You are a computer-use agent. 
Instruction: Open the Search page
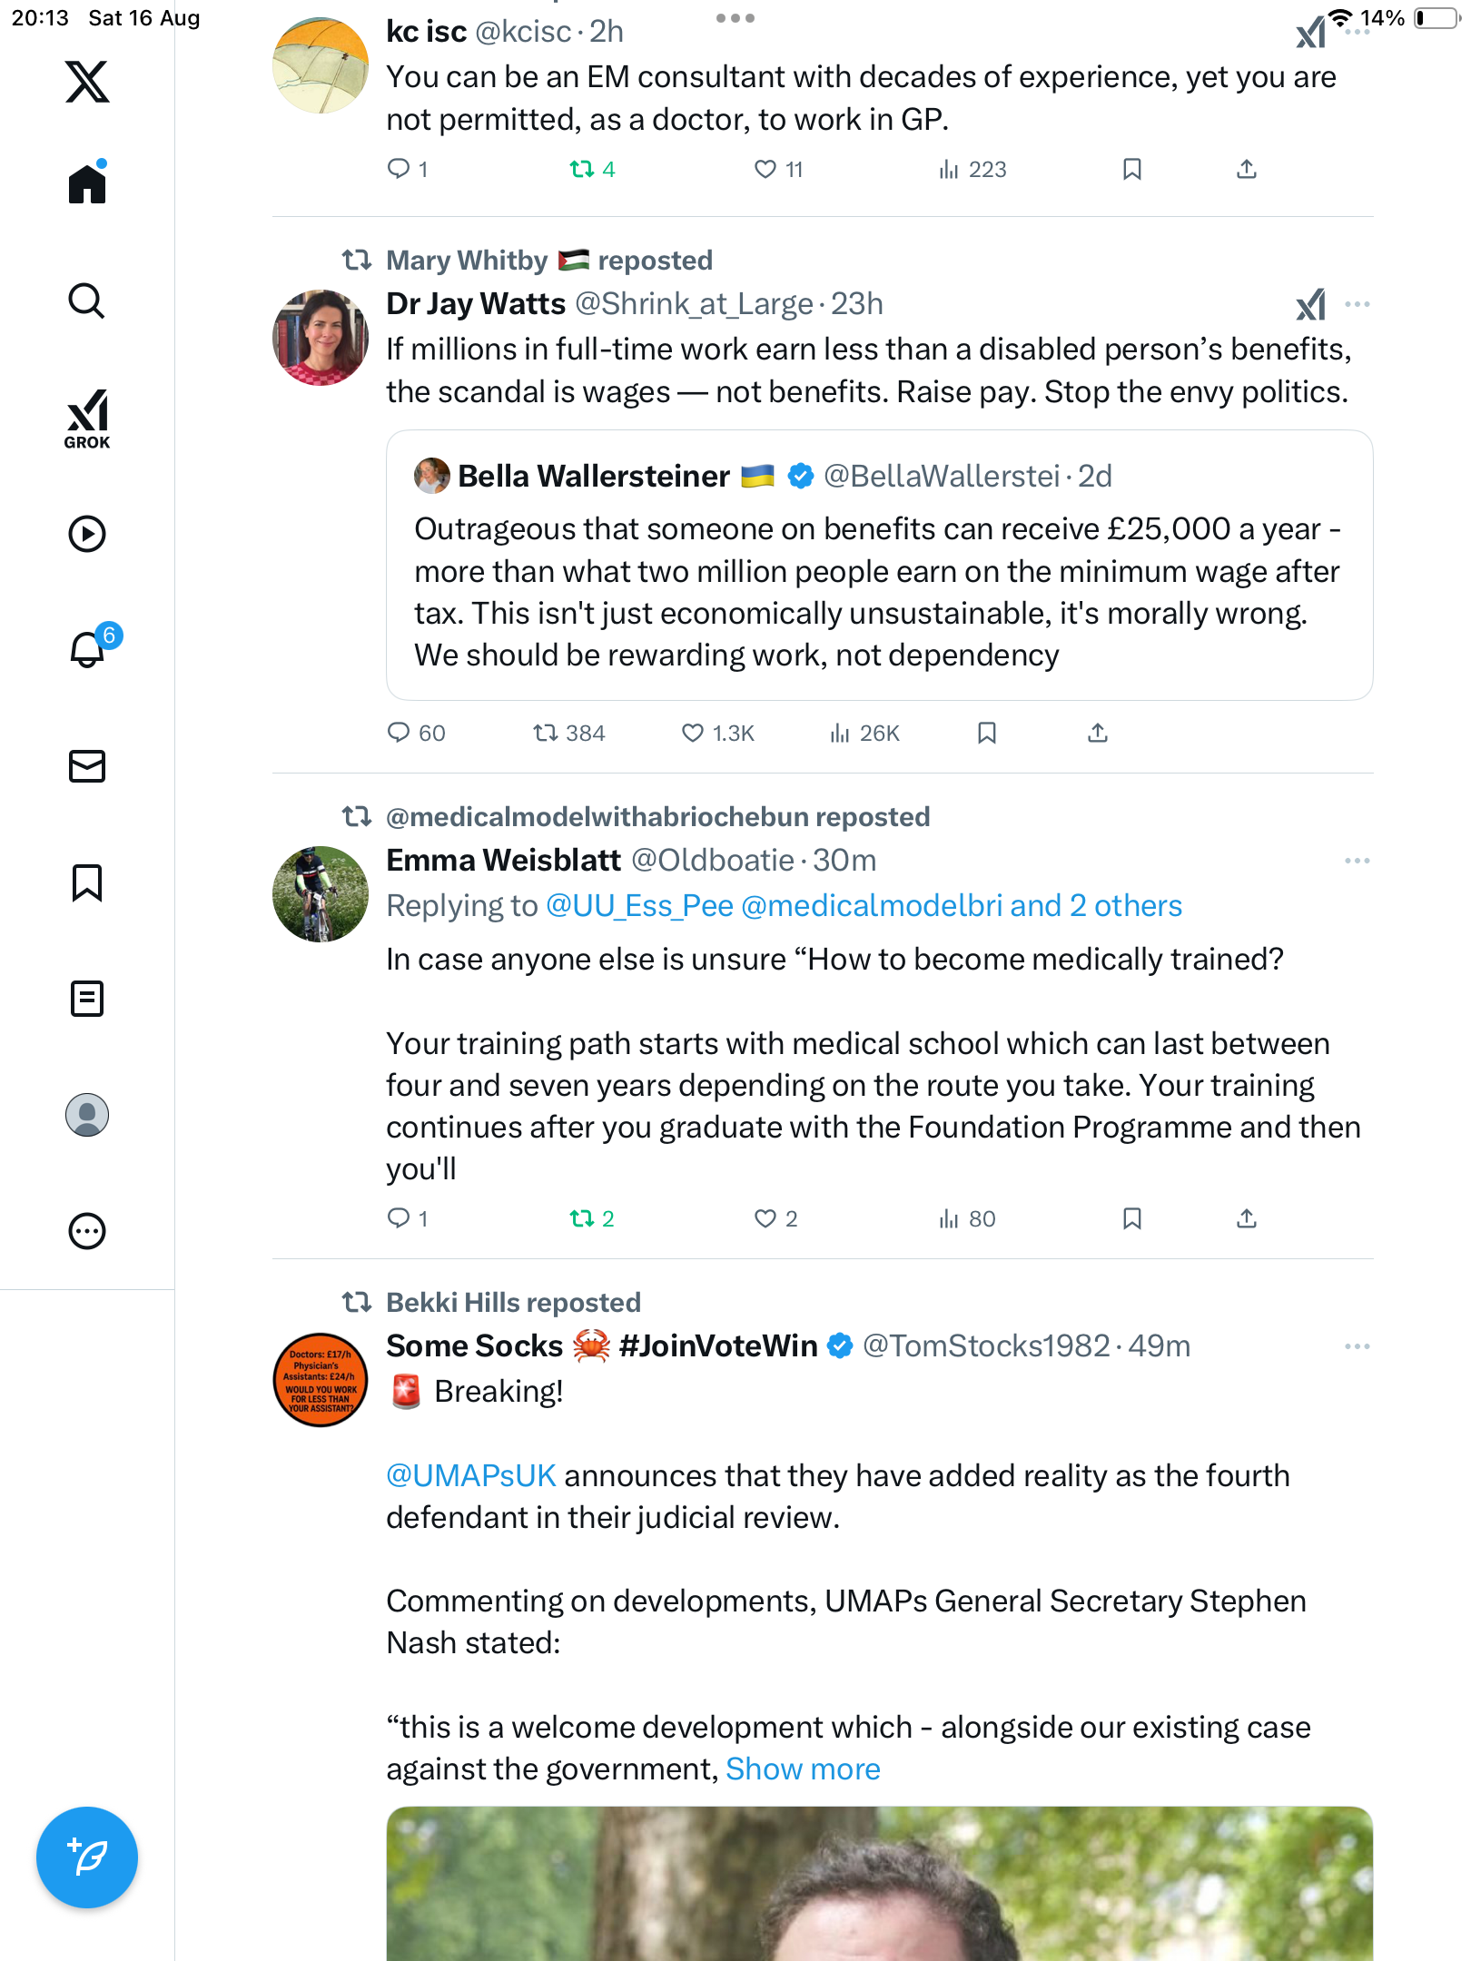pos(87,301)
